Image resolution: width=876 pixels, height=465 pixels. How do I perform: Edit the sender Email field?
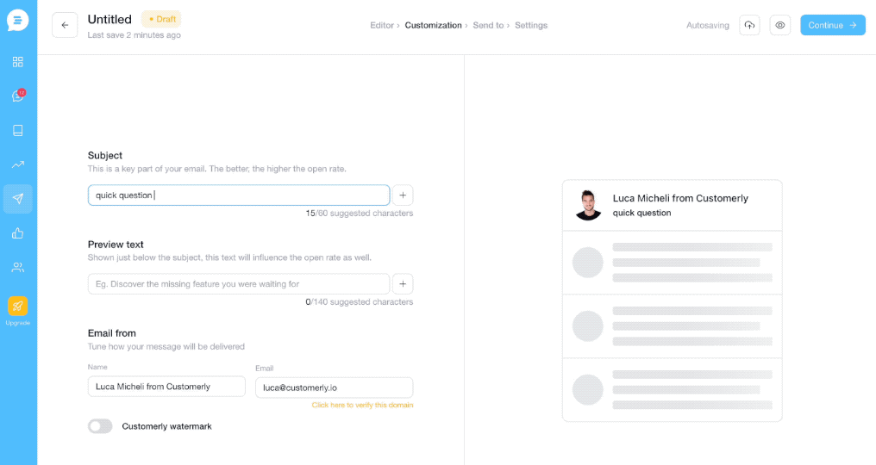pos(334,387)
